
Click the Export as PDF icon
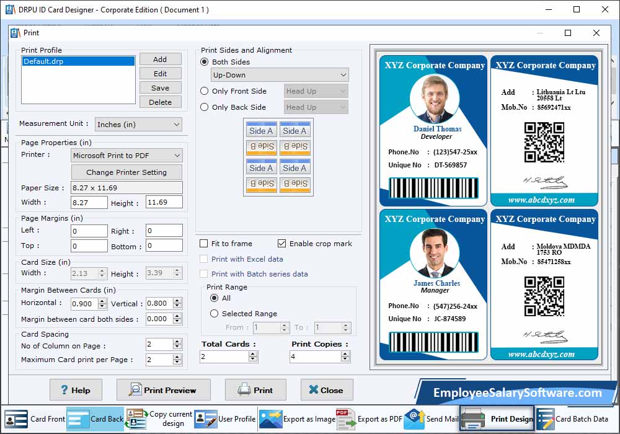[x=345, y=419]
